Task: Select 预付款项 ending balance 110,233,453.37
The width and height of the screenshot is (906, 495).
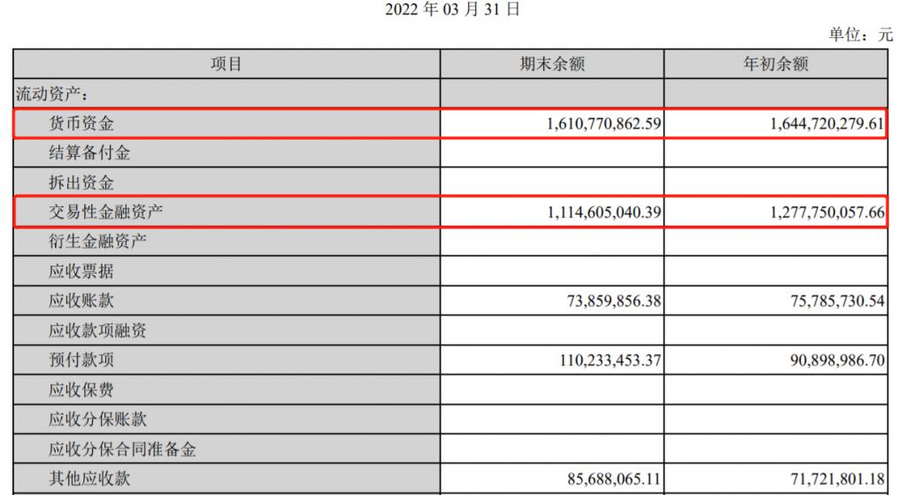Action: [x=610, y=360]
